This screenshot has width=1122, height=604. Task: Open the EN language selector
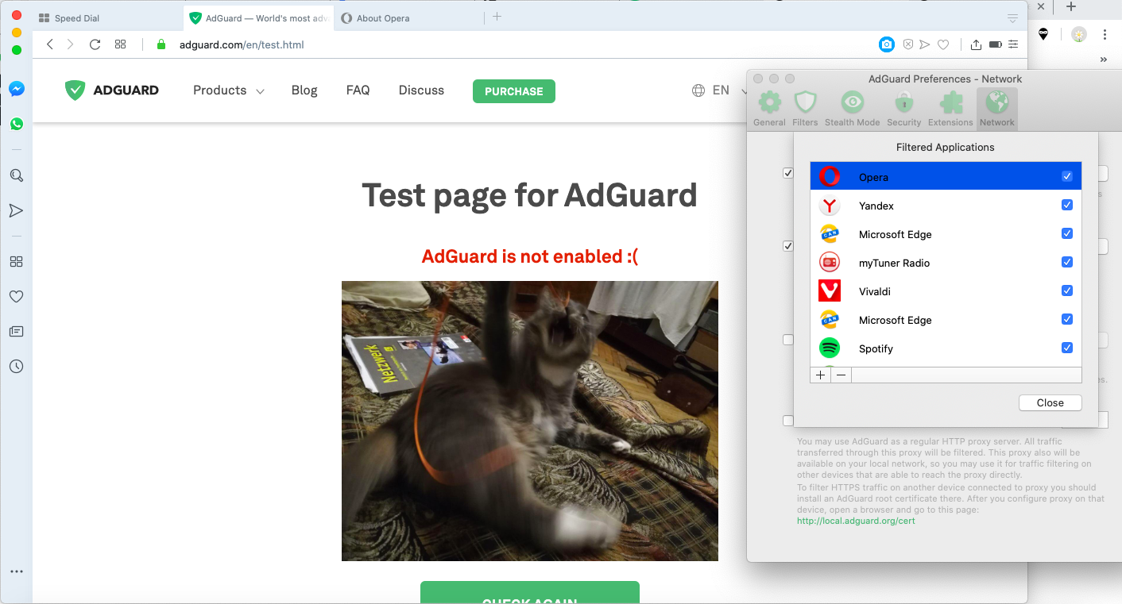pos(721,90)
